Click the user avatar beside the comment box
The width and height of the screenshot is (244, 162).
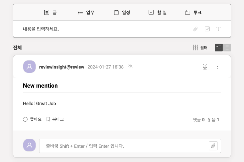[x=29, y=145]
